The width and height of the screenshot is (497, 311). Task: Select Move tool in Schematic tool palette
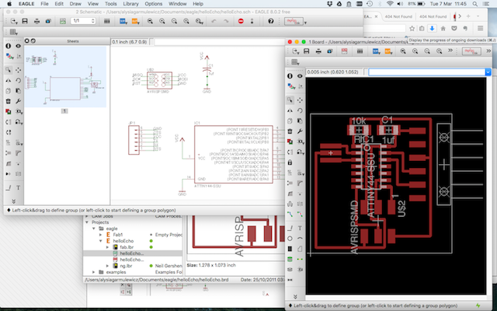point(19,70)
